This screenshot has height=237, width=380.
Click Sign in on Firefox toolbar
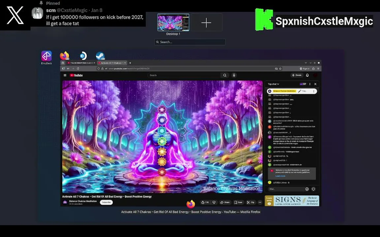[305, 69]
